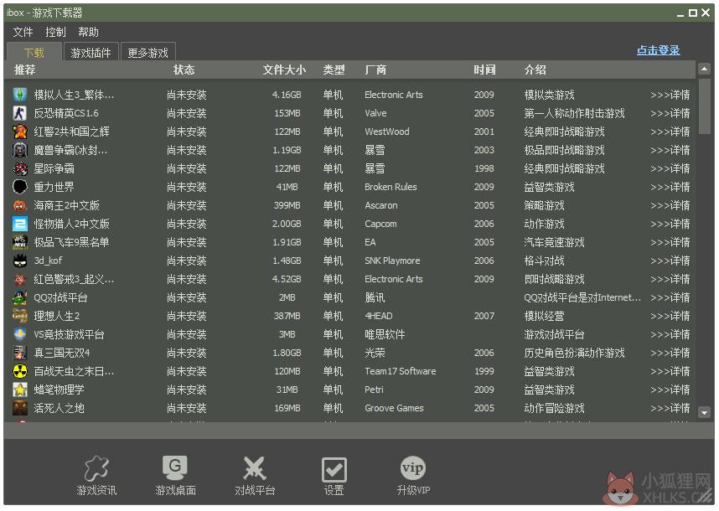Click the VS竞技游戏平台 icon

pos(20,334)
